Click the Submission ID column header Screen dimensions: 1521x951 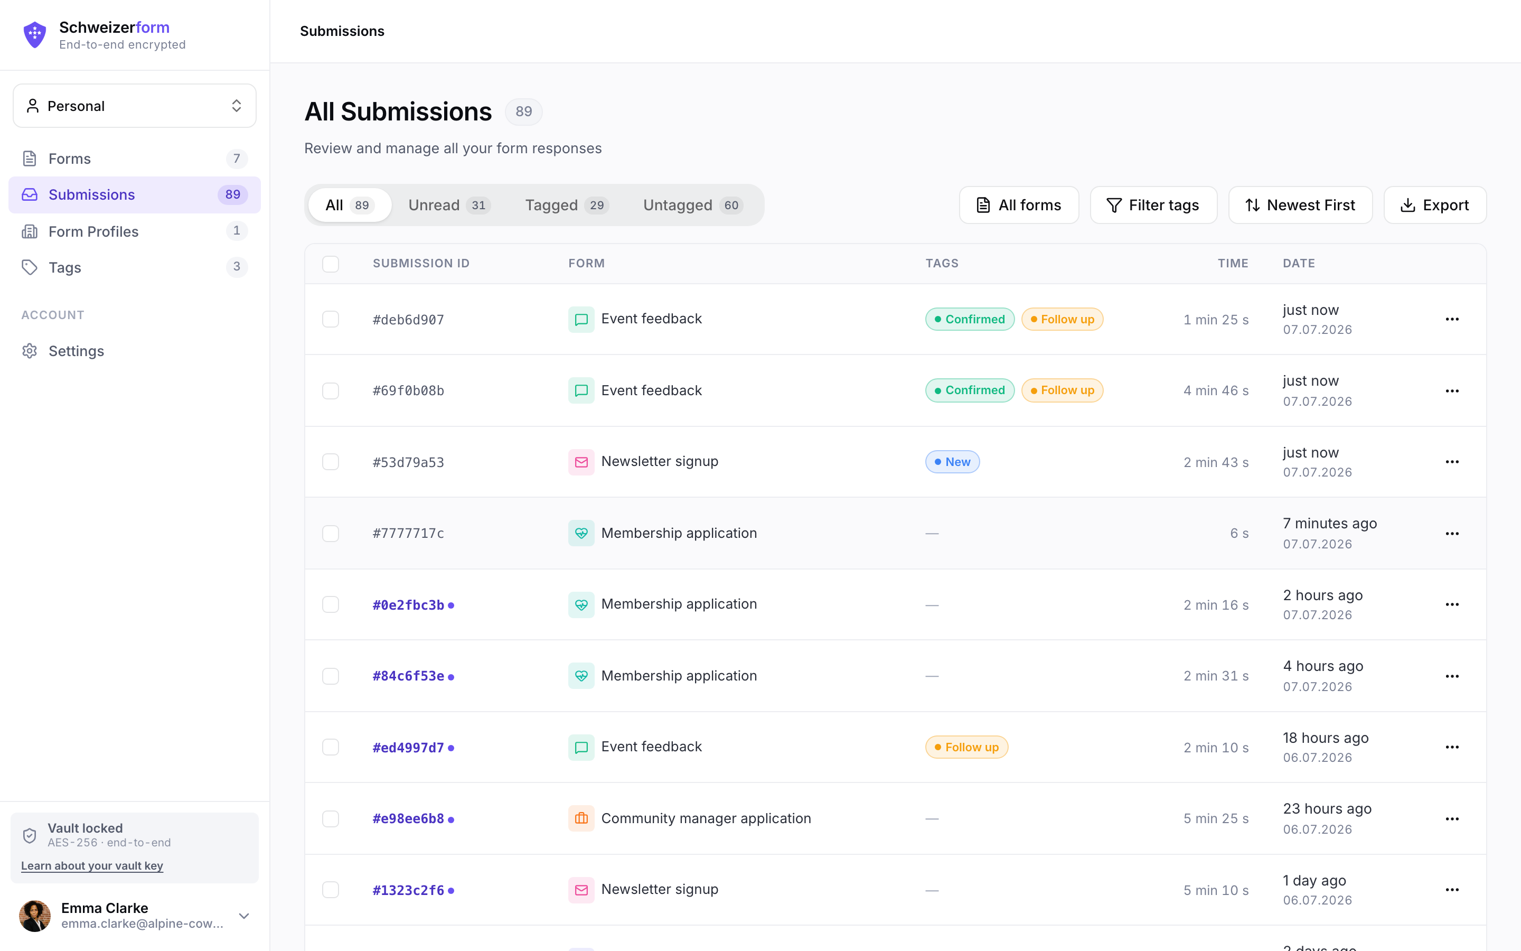(421, 264)
